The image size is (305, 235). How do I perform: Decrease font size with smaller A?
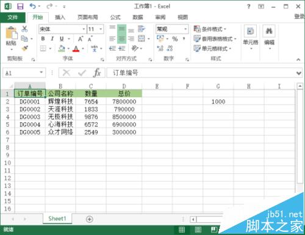pos(90,38)
